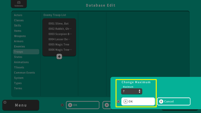Confirm Change Maximum with OK
Screen dimensions: 201x113
[x=138, y=101]
